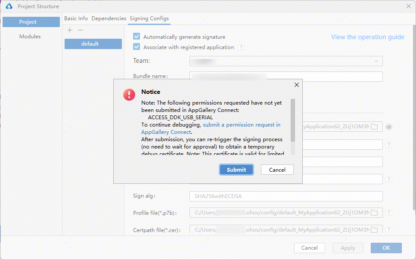Expand the Team dropdown
This screenshot has width=416, height=260.
pyautogui.click(x=376, y=61)
